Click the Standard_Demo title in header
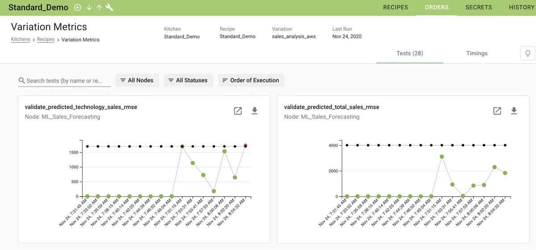This screenshot has height=250, width=536. point(38,8)
